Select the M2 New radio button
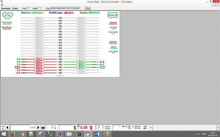This screenshot has height=137, width=220. pyautogui.click(x=133, y=128)
